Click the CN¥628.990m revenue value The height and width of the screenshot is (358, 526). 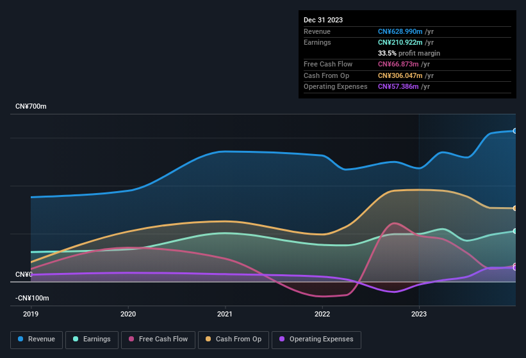400,31
